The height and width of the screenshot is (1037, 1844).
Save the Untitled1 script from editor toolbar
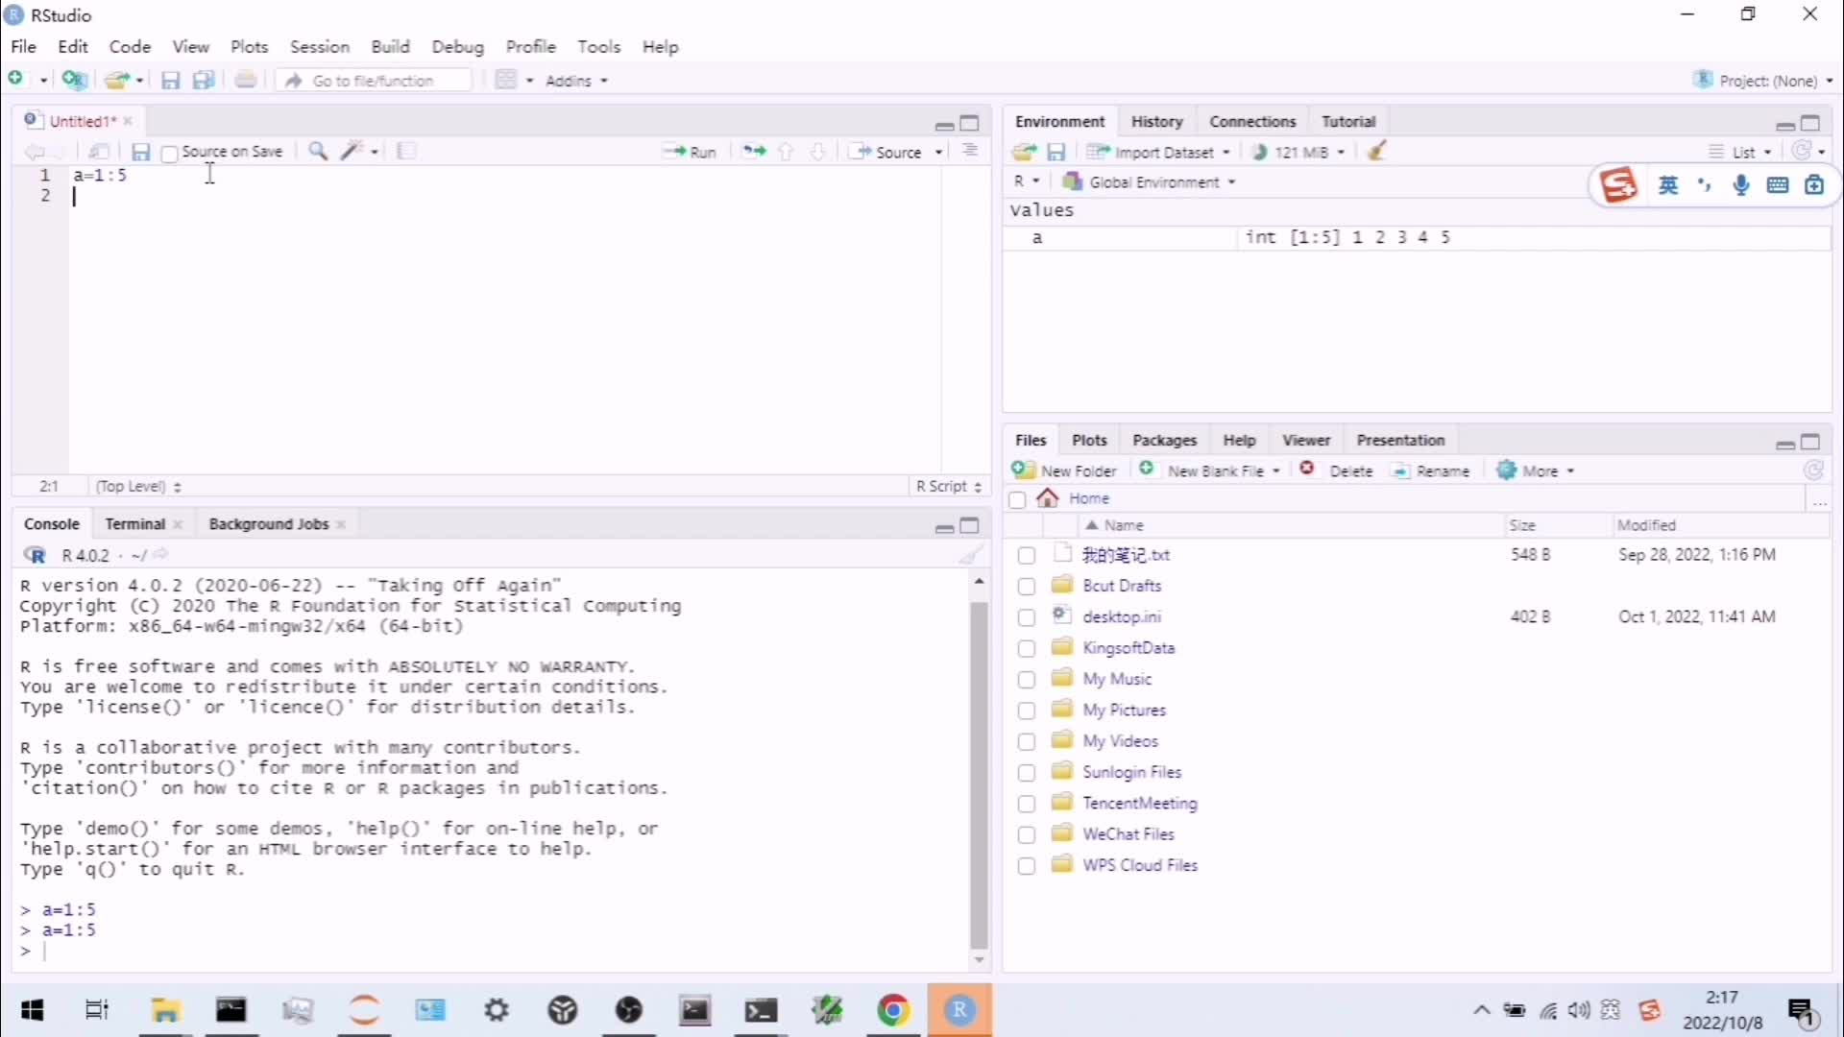pos(140,152)
